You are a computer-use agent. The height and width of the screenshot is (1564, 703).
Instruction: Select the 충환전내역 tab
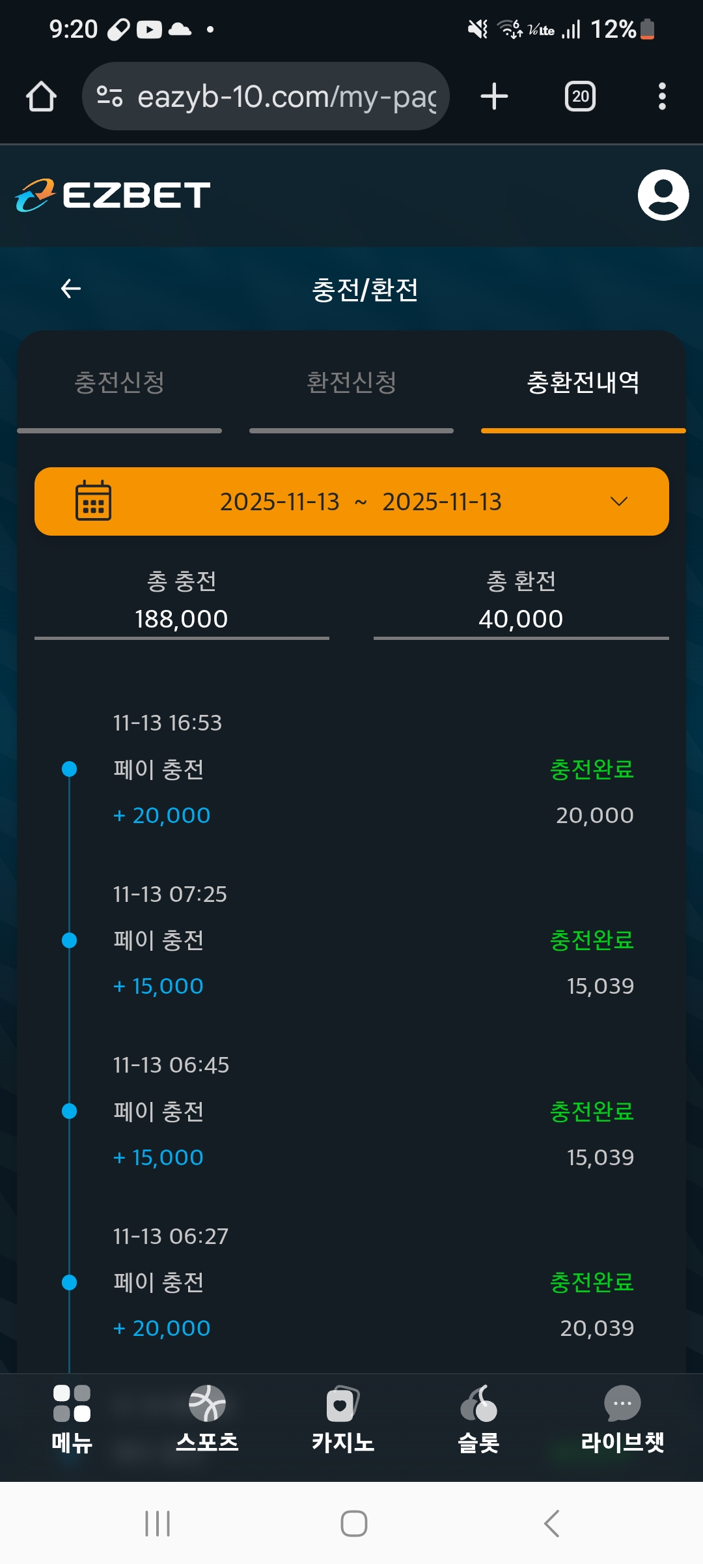tap(583, 383)
